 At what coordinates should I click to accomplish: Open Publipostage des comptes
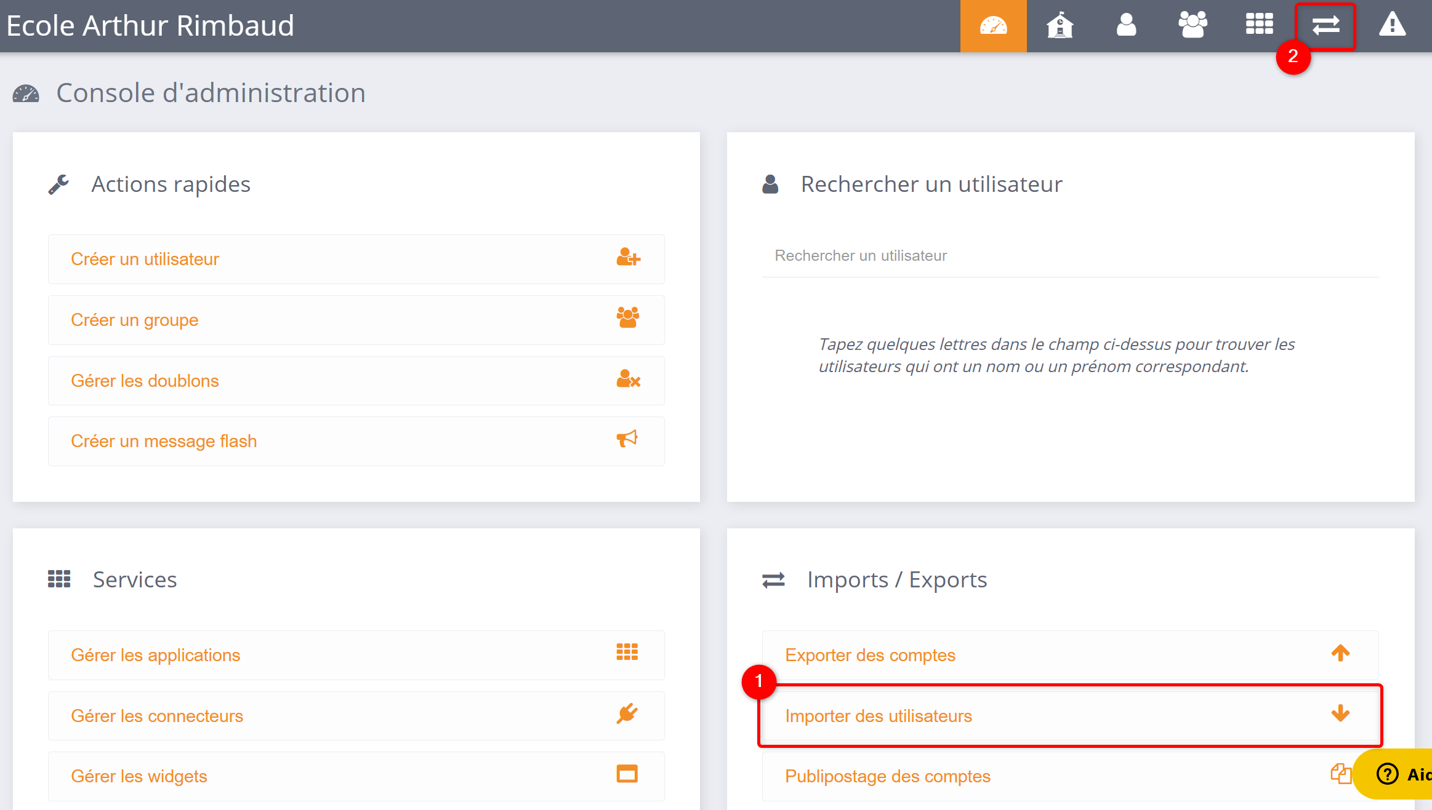click(887, 776)
